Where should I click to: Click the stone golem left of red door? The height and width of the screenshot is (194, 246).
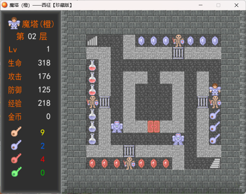click(117, 127)
